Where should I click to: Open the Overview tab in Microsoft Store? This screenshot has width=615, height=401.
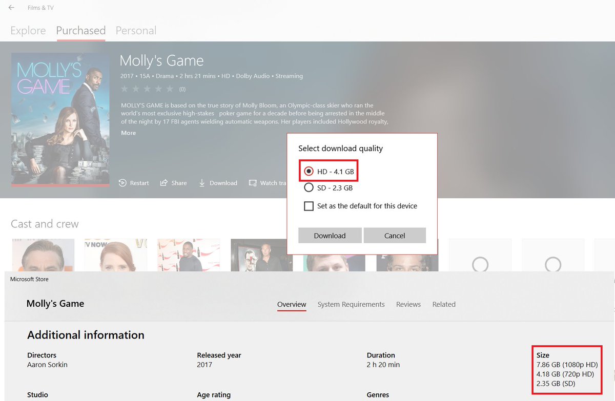(x=292, y=304)
